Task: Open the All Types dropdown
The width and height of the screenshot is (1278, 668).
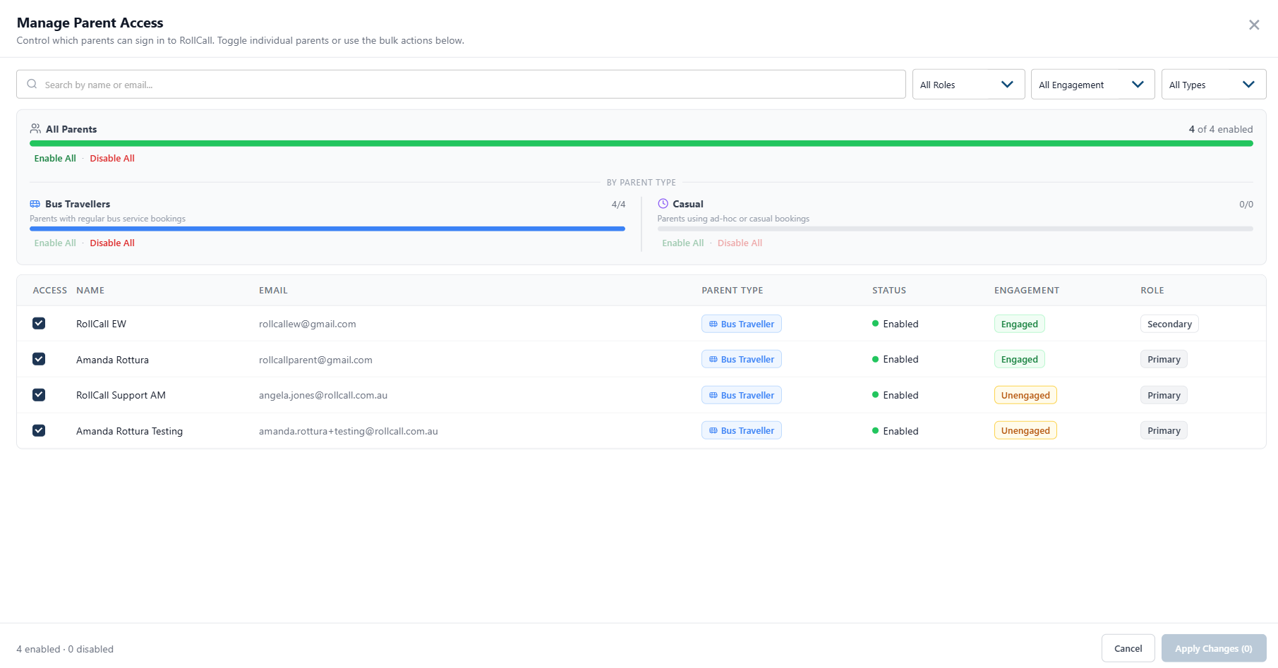Action: pos(1213,85)
